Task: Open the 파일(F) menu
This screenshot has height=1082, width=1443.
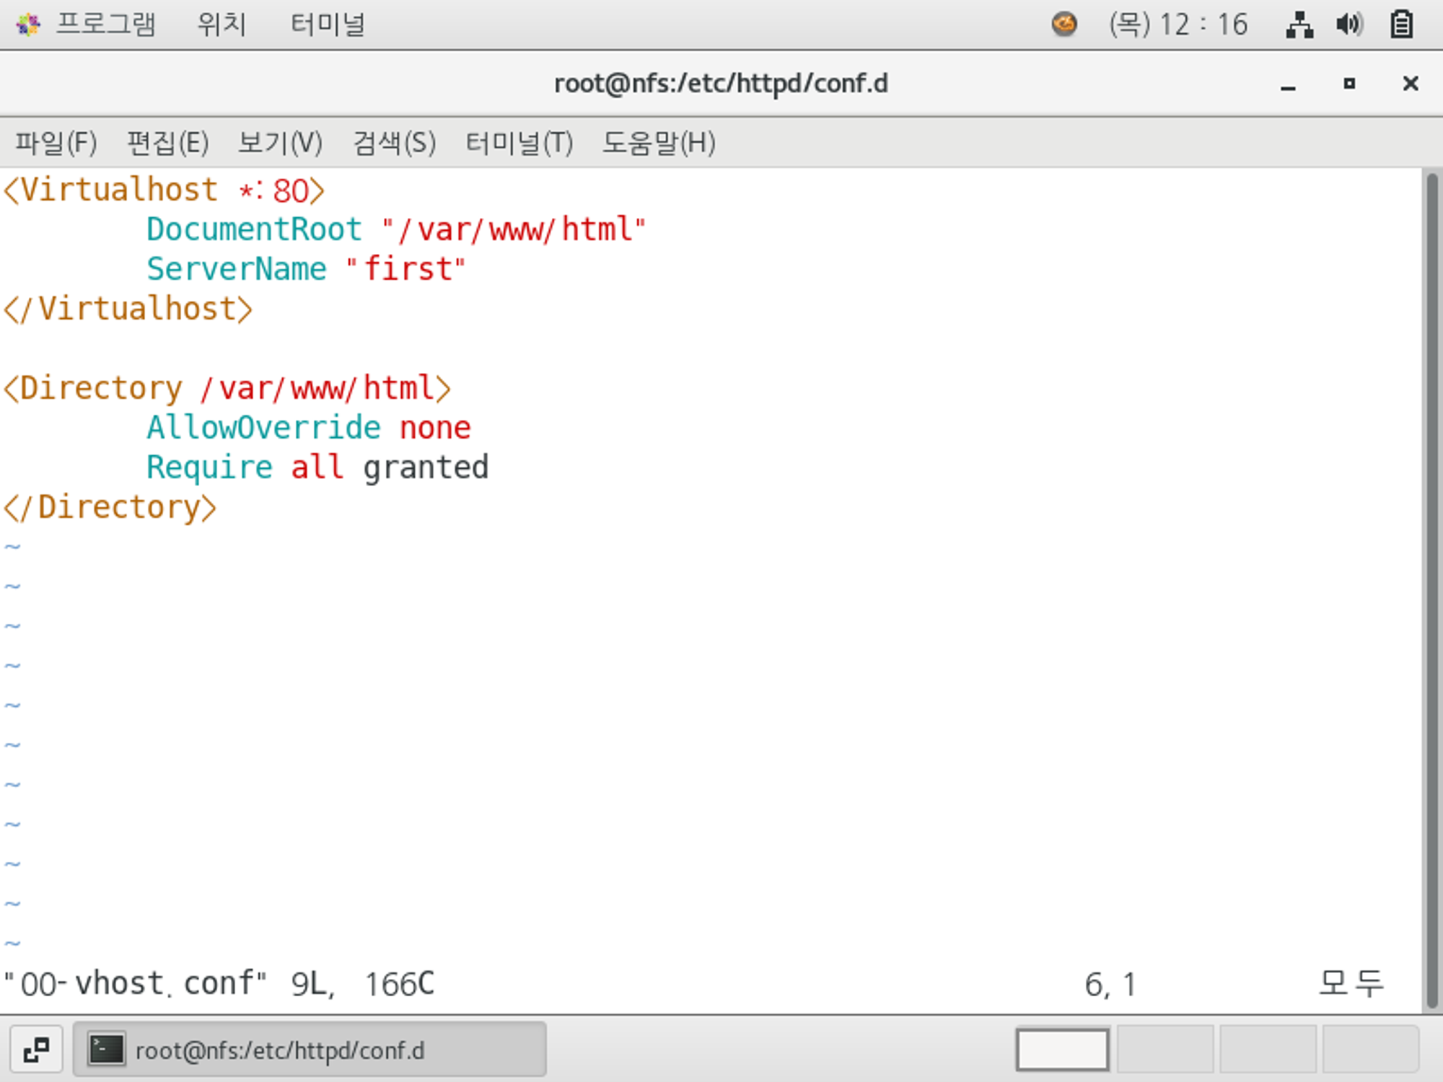Action: [56, 143]
